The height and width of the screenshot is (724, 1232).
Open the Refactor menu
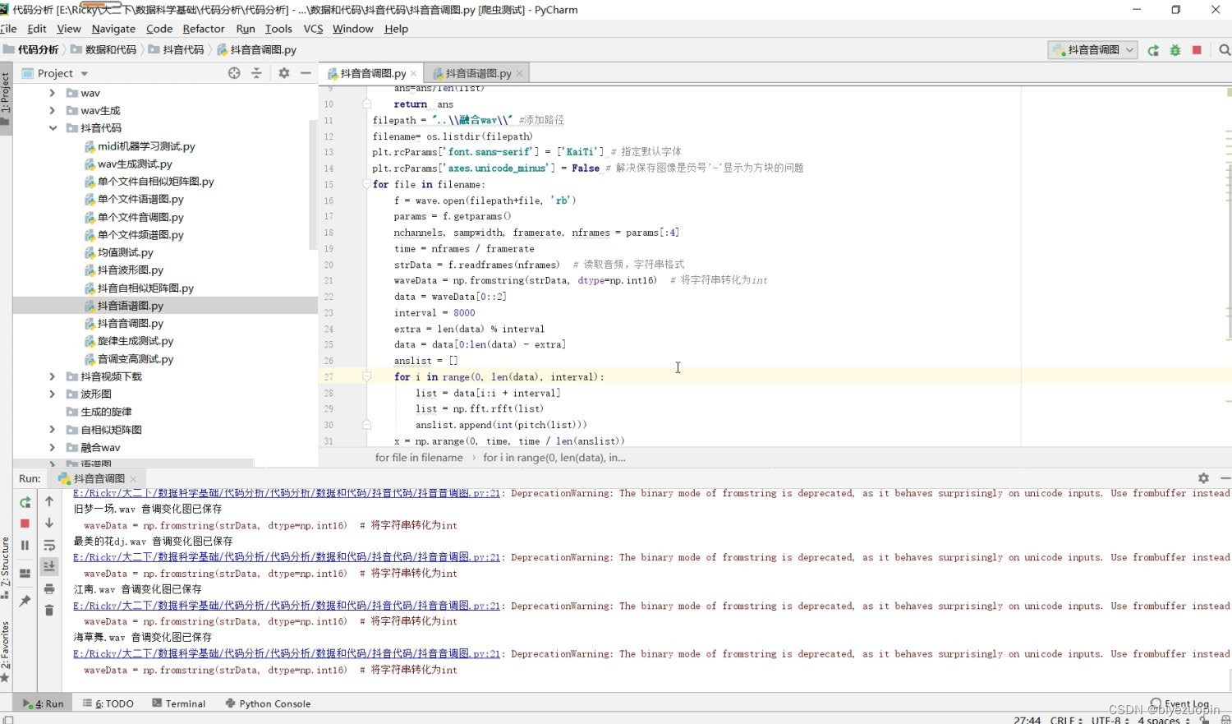tap(204, 29)
